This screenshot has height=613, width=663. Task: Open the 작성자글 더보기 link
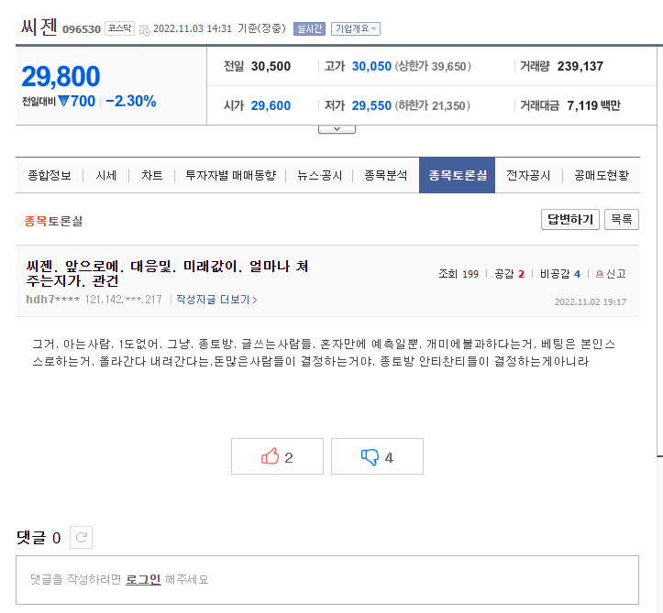tap(216, 300)
